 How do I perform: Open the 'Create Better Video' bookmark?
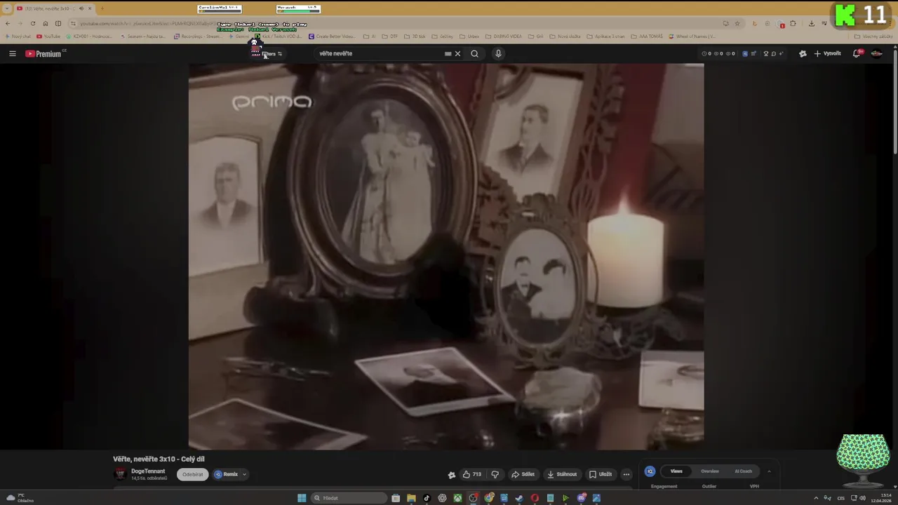(x=332, y=36)
